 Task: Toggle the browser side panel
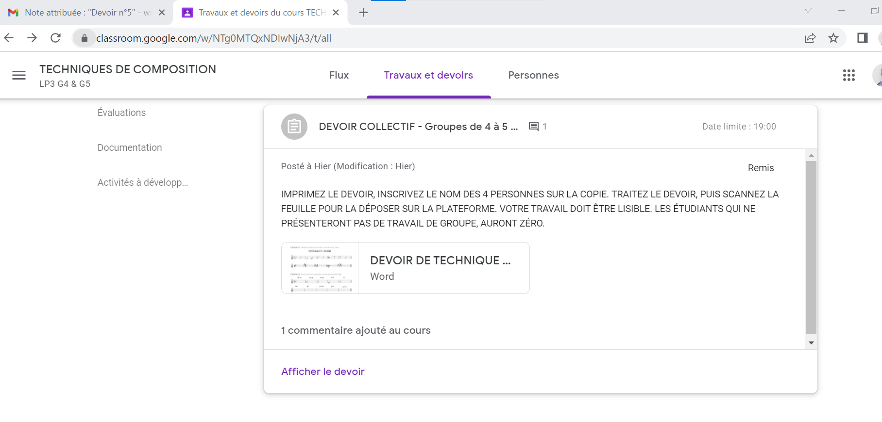tap(862, 38)
